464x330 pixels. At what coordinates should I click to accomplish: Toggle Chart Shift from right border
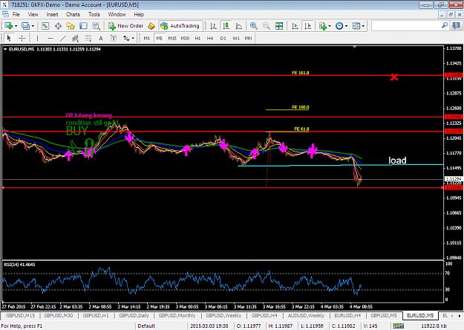308,26
